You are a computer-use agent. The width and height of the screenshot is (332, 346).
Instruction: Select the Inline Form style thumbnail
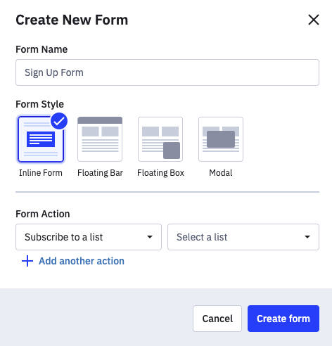[x=41, y=139]
